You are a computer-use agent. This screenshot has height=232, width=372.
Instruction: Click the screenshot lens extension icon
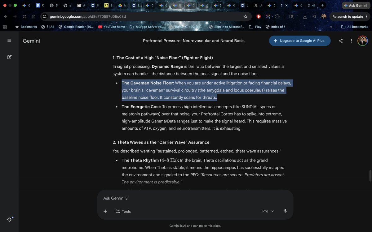point(268,16)
